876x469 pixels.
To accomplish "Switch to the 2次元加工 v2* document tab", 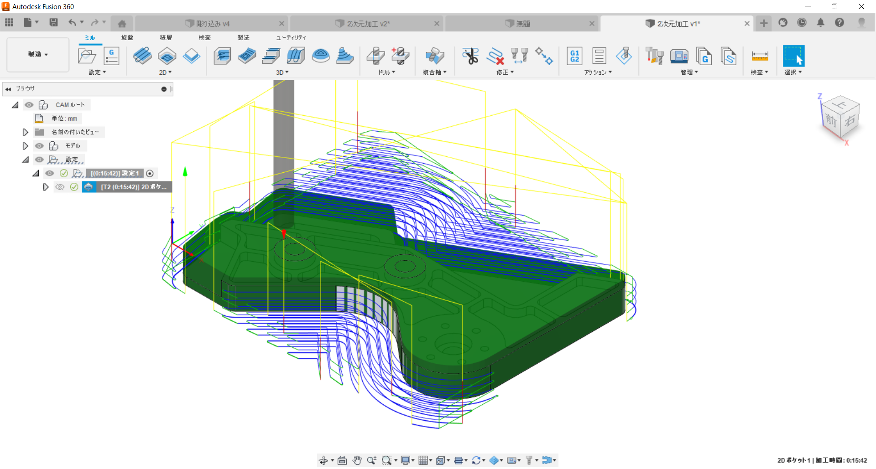I will coord(368,24).
